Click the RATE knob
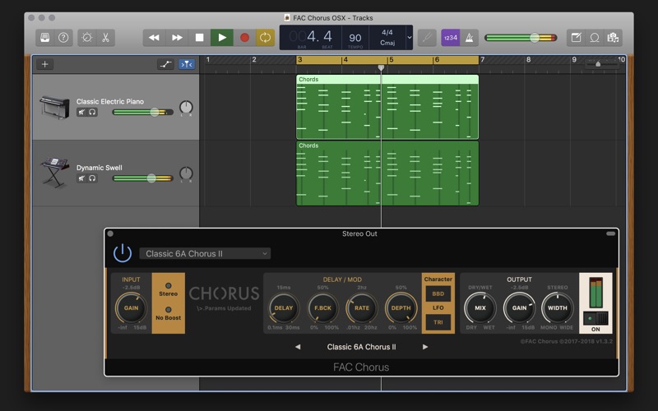Screen dimensions: 658x411 point(362,307)
